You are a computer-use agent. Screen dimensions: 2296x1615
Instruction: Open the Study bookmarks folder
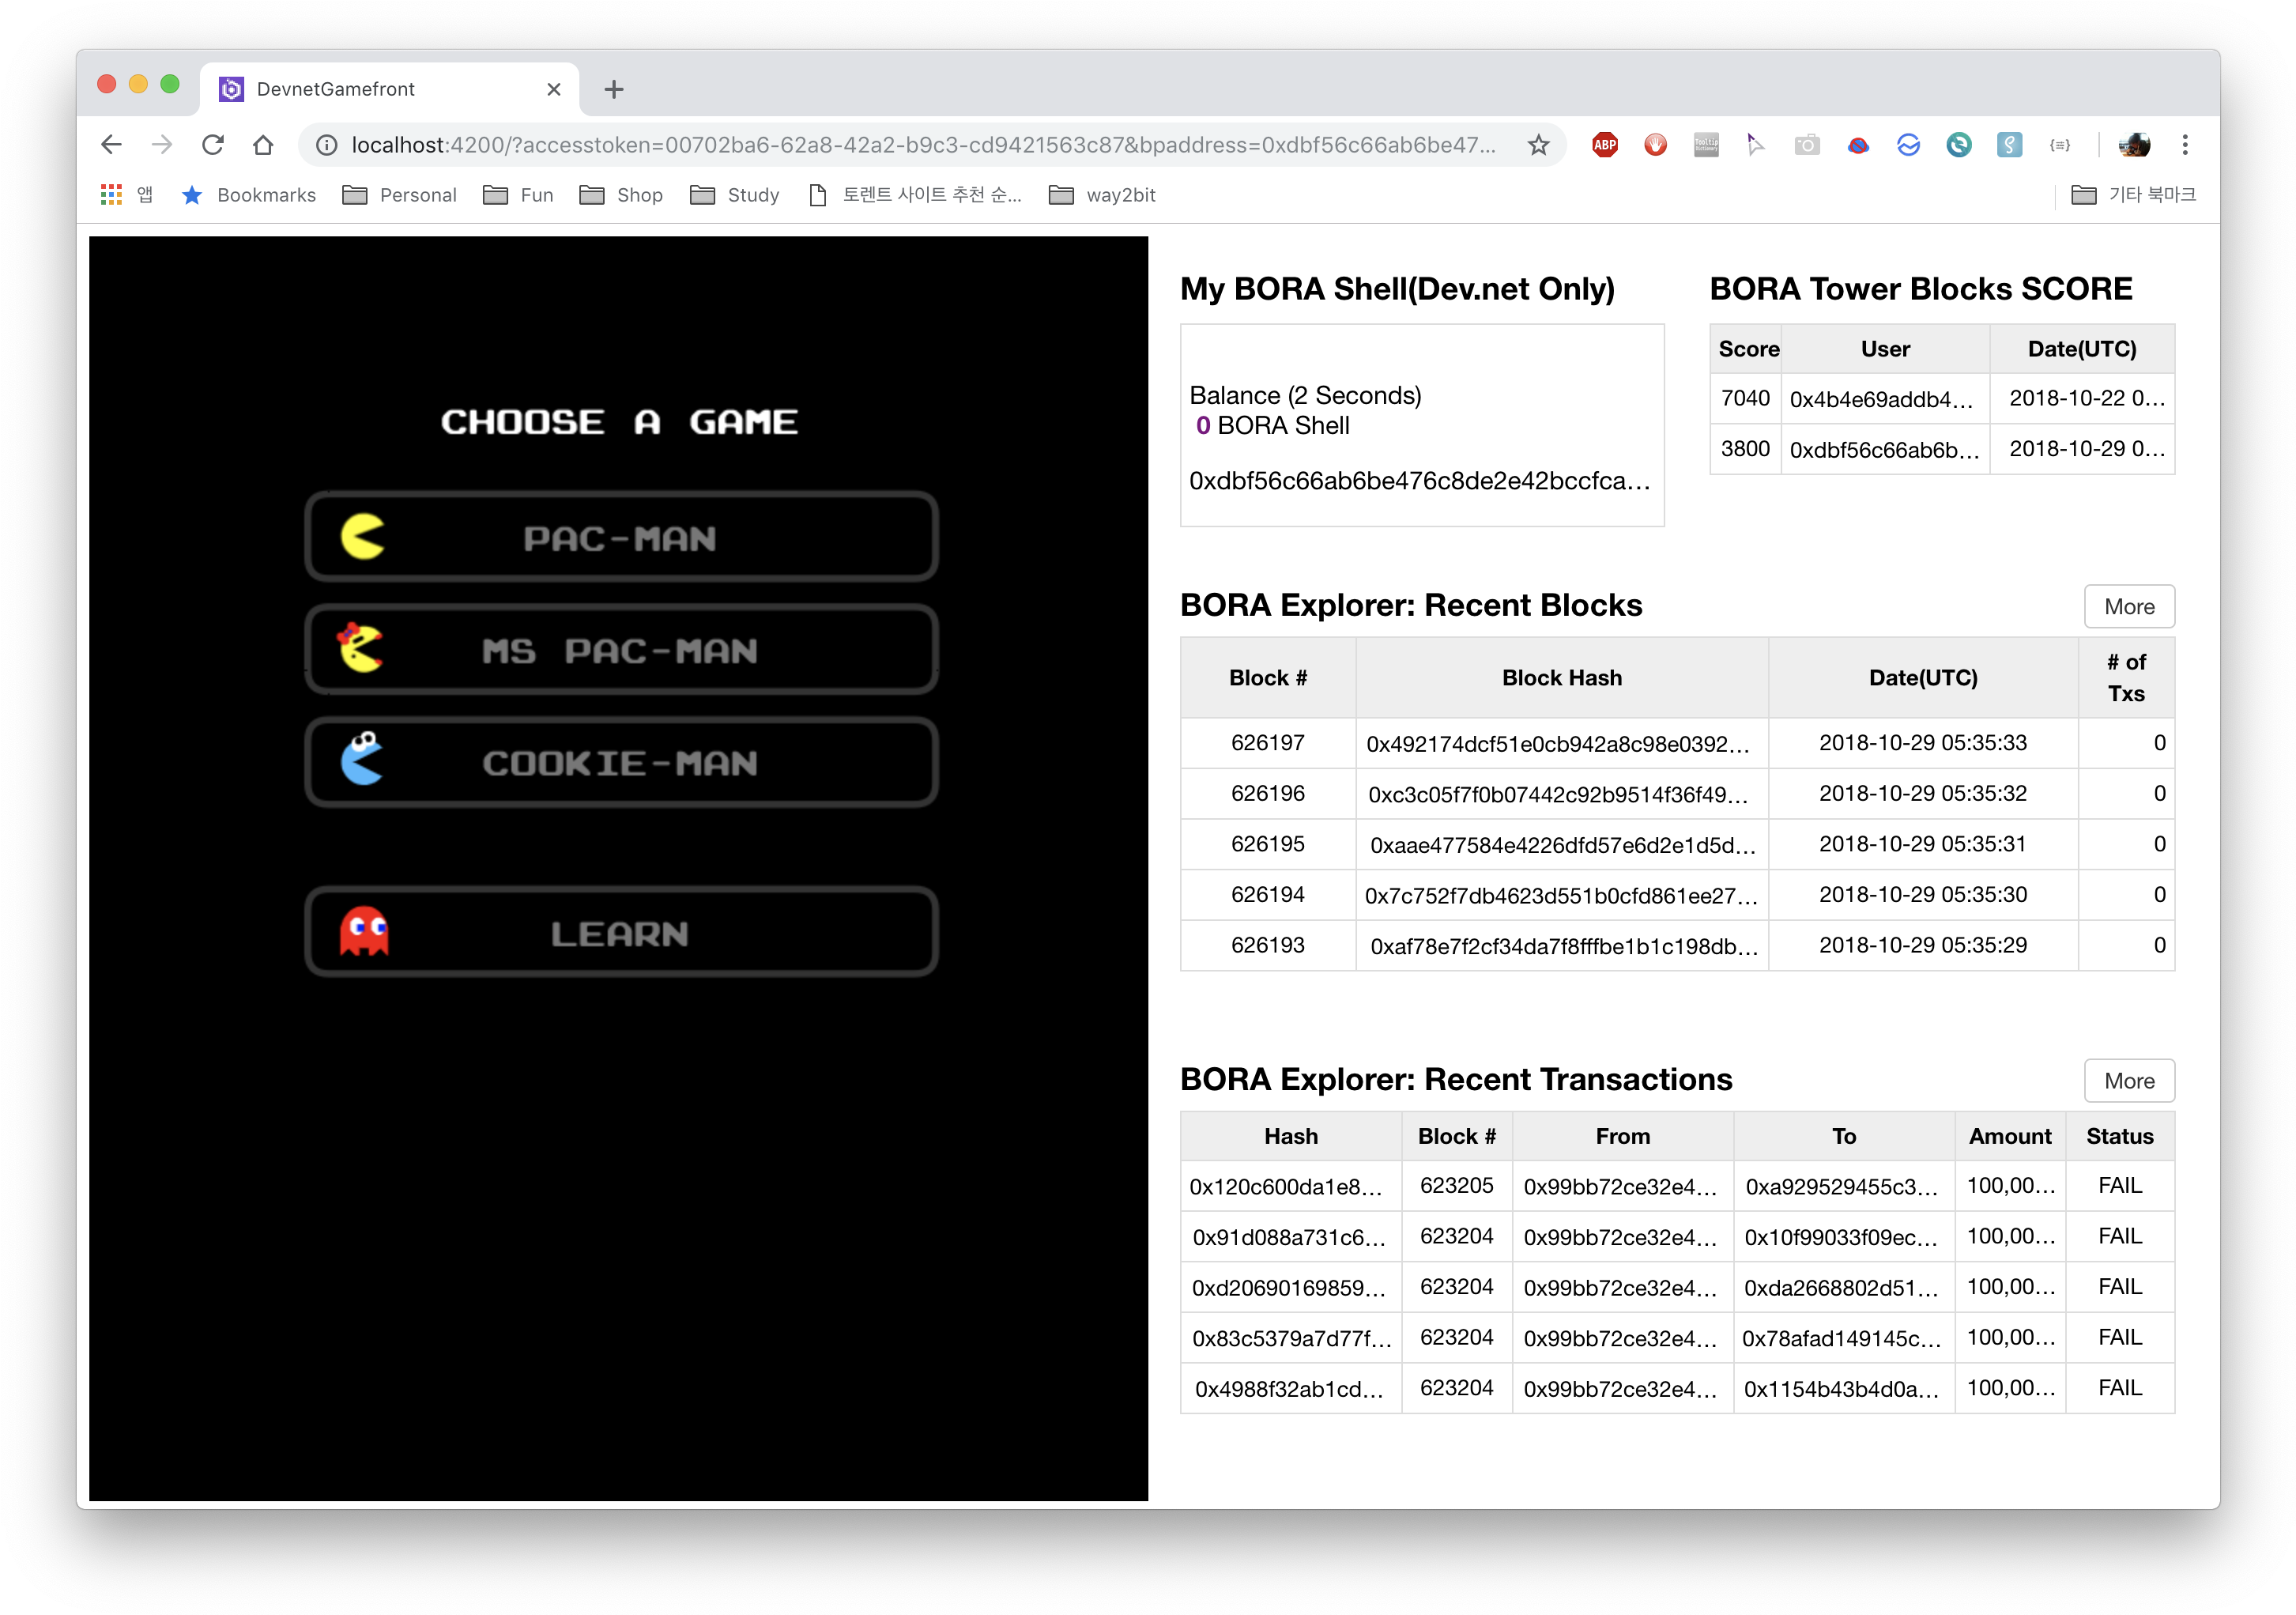(x=735, y=195)
